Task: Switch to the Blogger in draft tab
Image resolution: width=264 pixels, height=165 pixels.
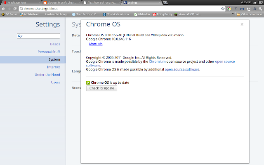Action: click(x=61, y=3)
